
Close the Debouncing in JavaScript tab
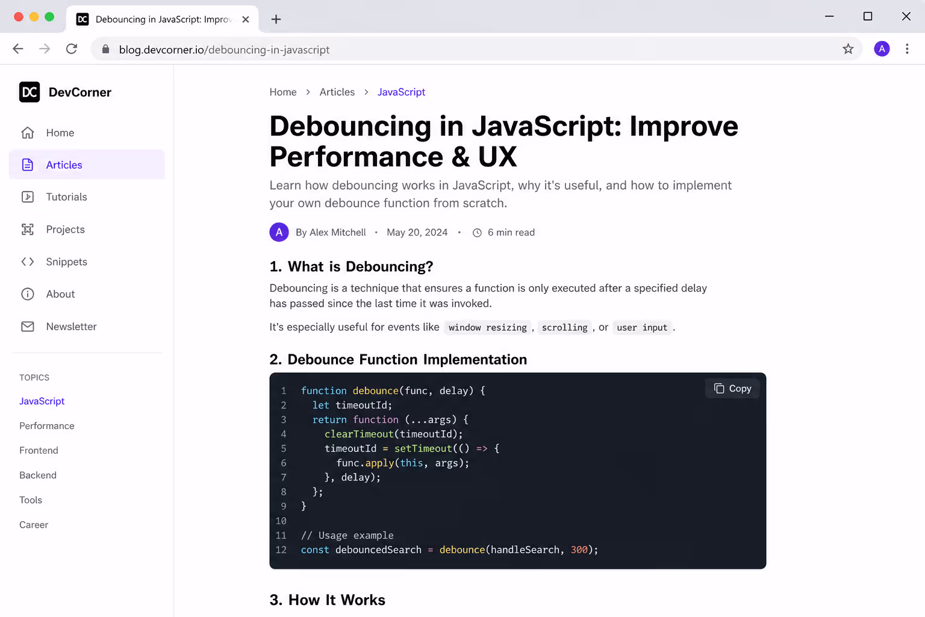coord(246,19)
